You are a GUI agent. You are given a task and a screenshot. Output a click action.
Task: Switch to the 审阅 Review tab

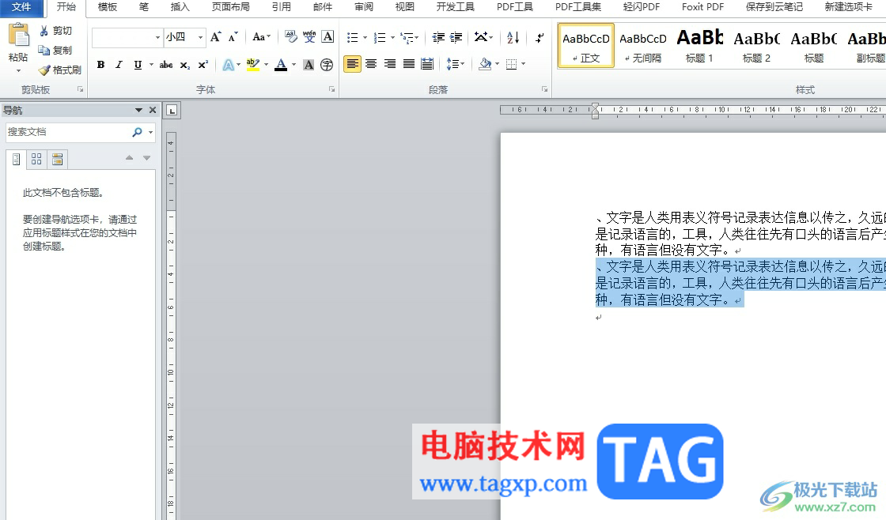pyautogui.click(x=363, y=7)
